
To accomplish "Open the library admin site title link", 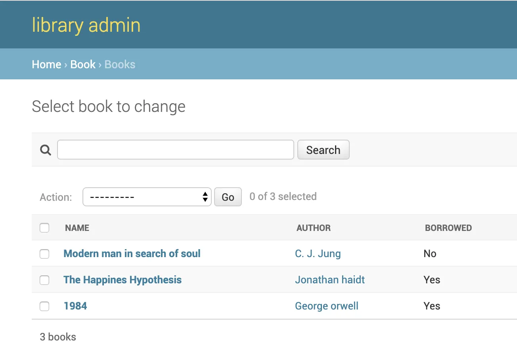I will (x=86, y=25).
